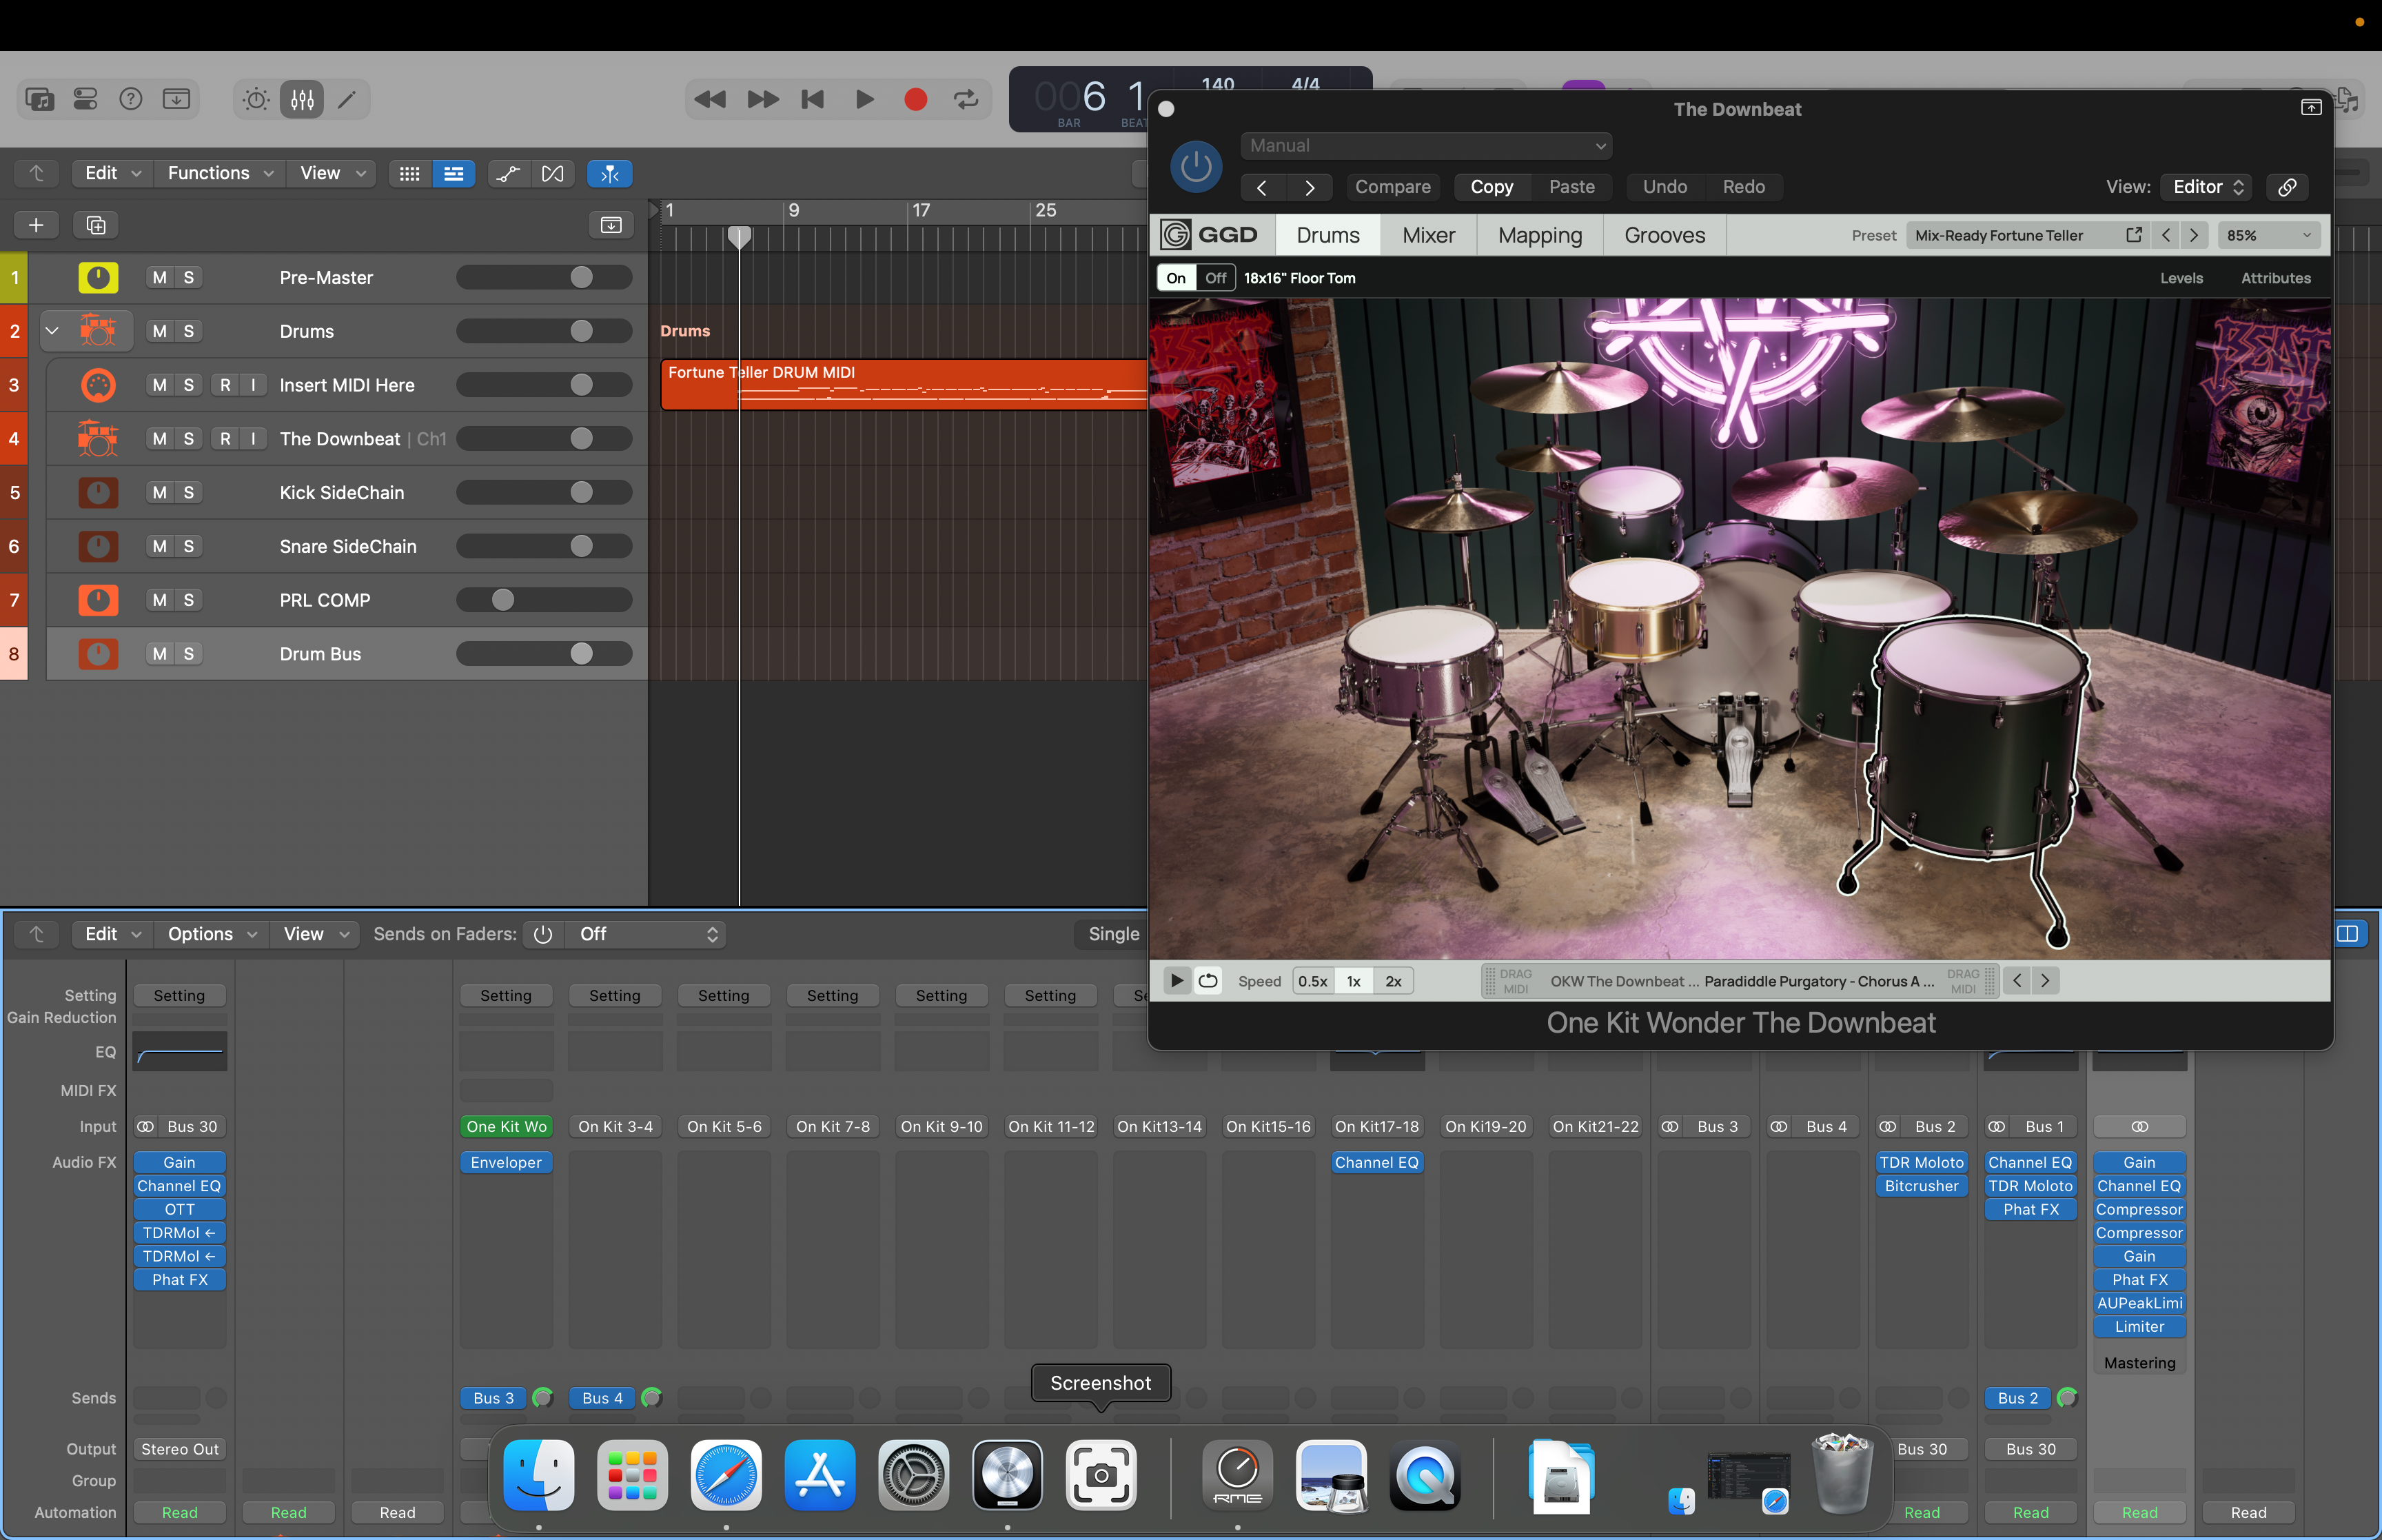Click the tuner icon in the control bar
Viewport: 2382px width, 1540px height.
coord(255,98)
